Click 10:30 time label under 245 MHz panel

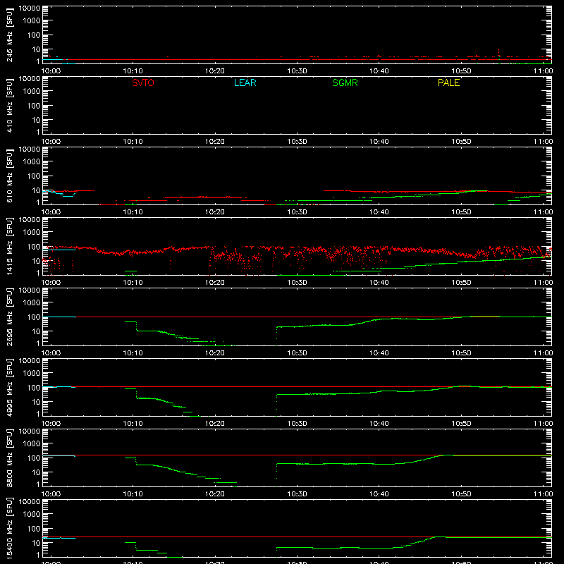click(297, 71)
